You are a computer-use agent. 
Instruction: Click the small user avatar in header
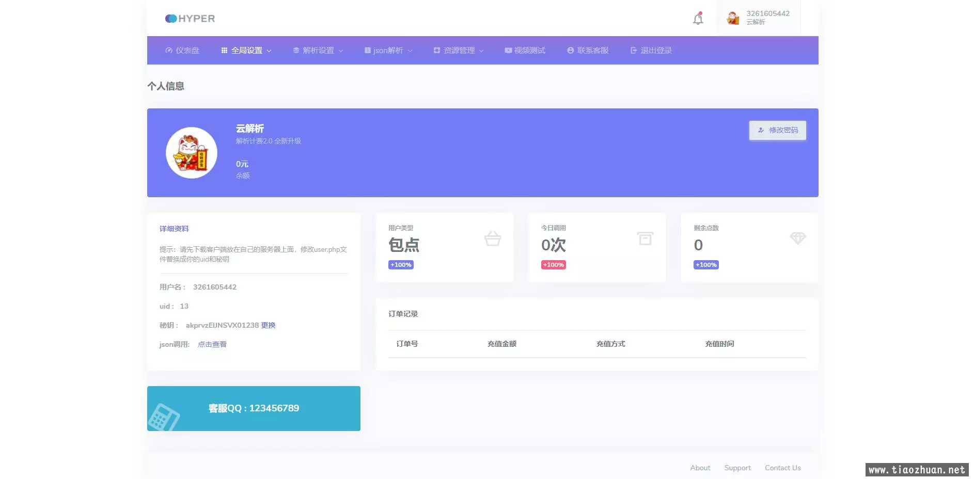733,18
